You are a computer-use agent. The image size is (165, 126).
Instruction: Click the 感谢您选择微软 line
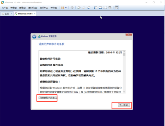(x=50, y=82)
